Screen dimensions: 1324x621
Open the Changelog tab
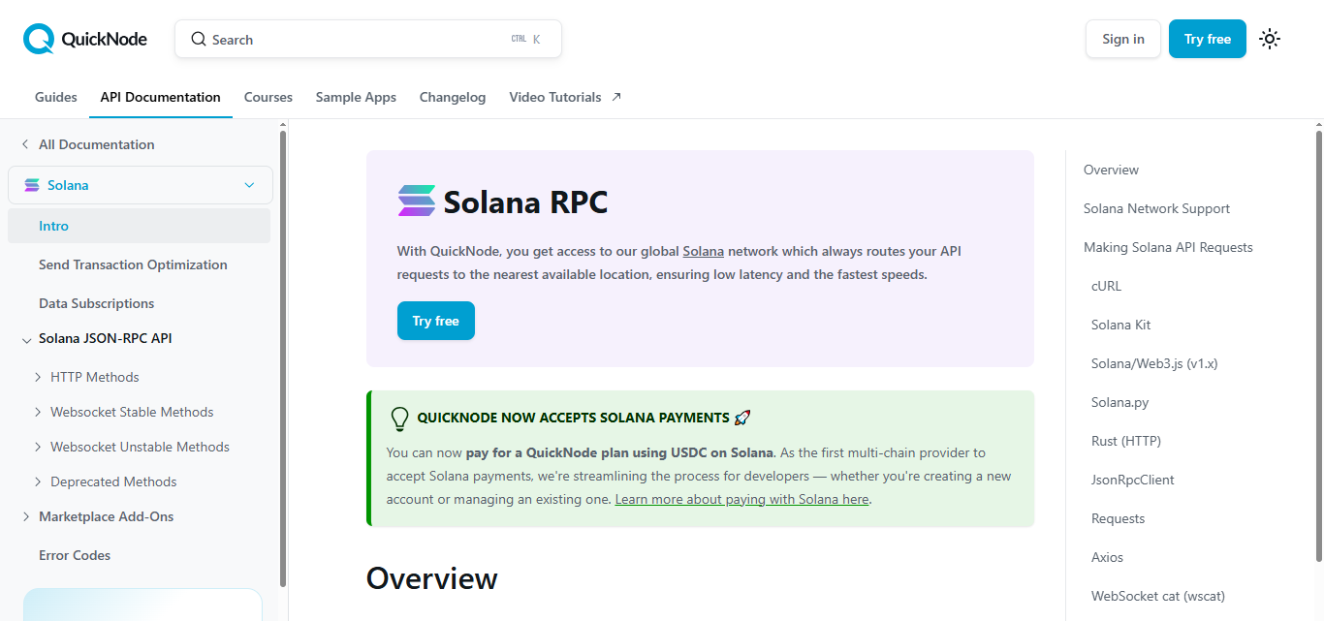click(453, 97)
